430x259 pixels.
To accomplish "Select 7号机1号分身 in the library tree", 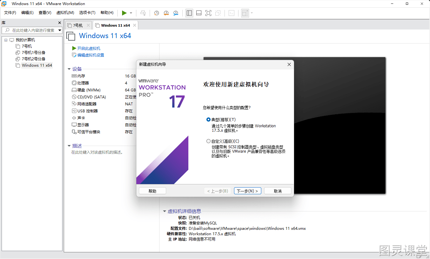I will [34, 53].
